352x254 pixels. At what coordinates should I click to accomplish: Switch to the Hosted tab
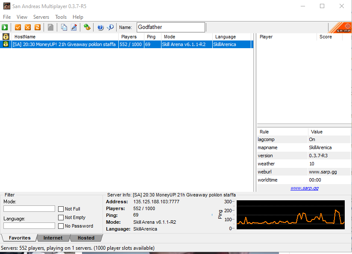(x=86, y=238)
